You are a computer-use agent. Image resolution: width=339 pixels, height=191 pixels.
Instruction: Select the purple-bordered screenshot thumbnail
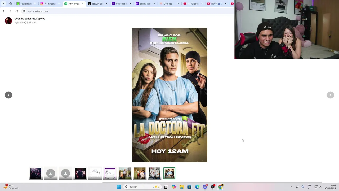(x=110, y=173)
